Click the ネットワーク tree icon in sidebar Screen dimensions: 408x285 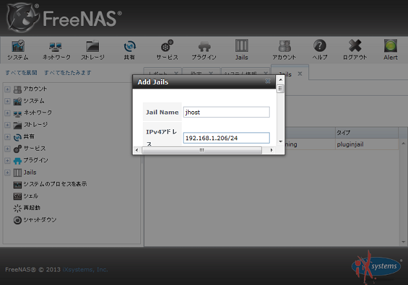point(17,114)
